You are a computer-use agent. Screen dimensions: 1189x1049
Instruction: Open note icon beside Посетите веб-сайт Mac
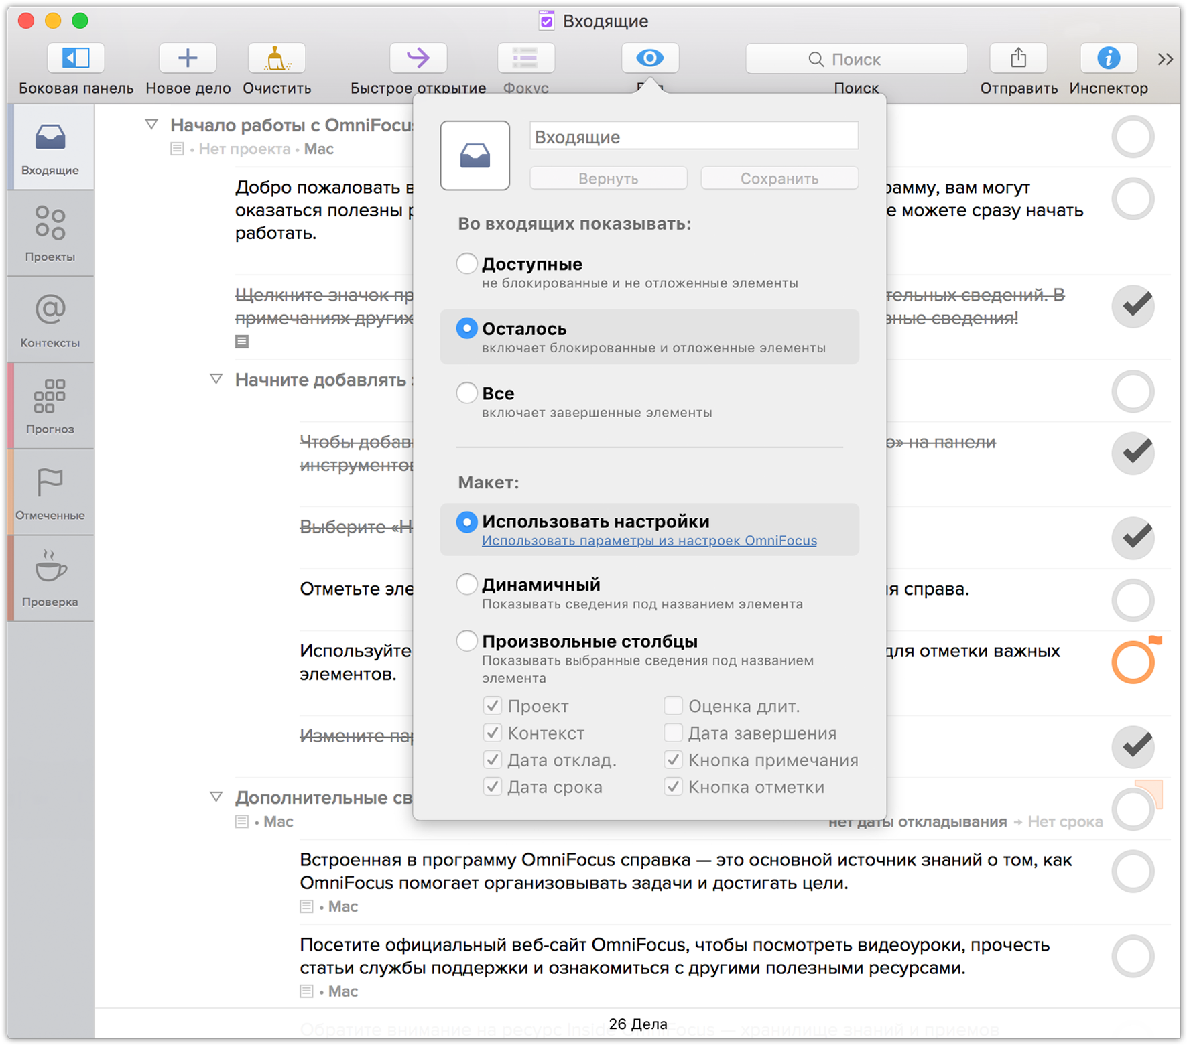click(x=306, y=991)
